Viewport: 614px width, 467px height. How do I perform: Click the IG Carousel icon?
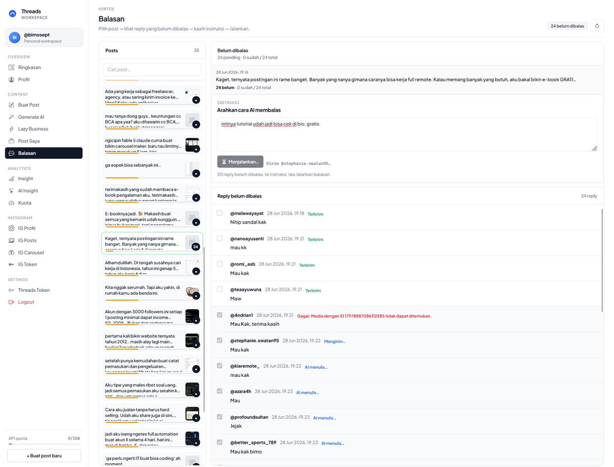[x=11, y=252]
